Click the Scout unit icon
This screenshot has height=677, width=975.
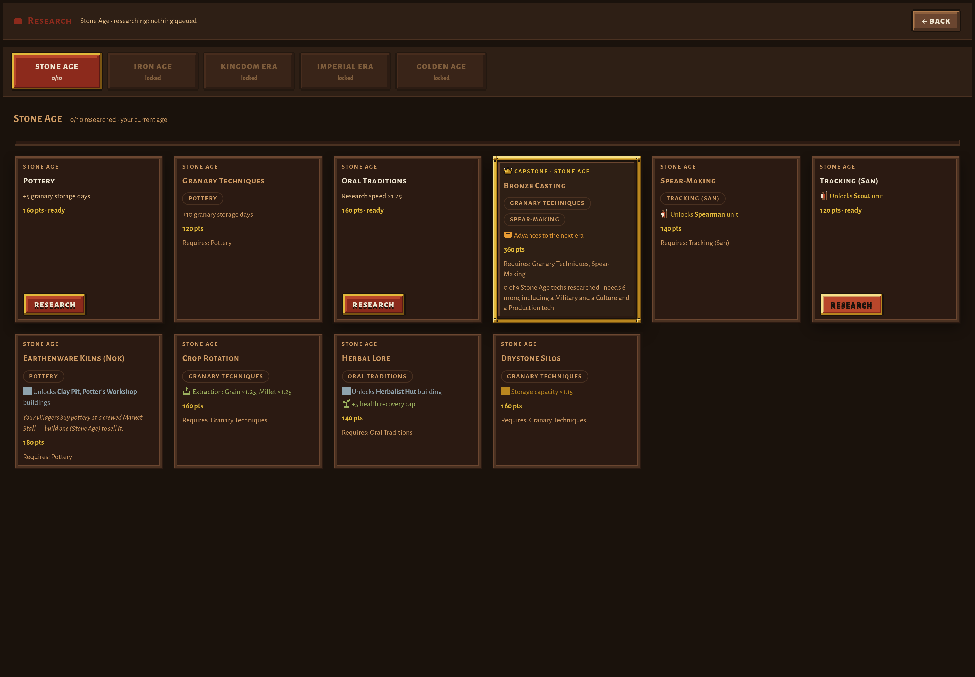click(x=823, y=196)
